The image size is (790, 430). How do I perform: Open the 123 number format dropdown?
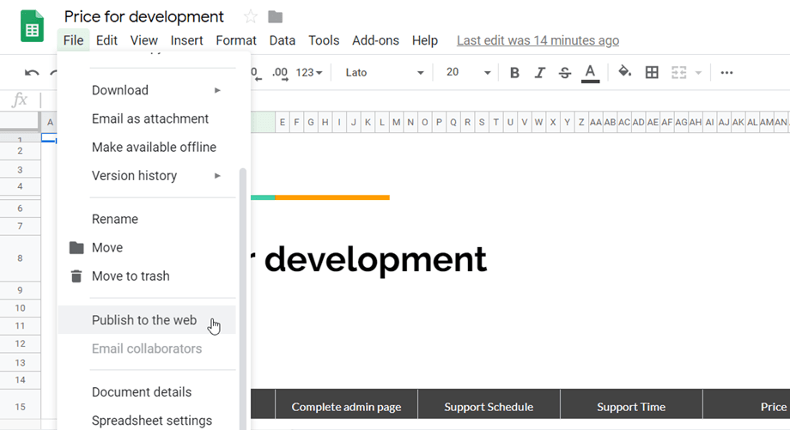pos(308,73)
